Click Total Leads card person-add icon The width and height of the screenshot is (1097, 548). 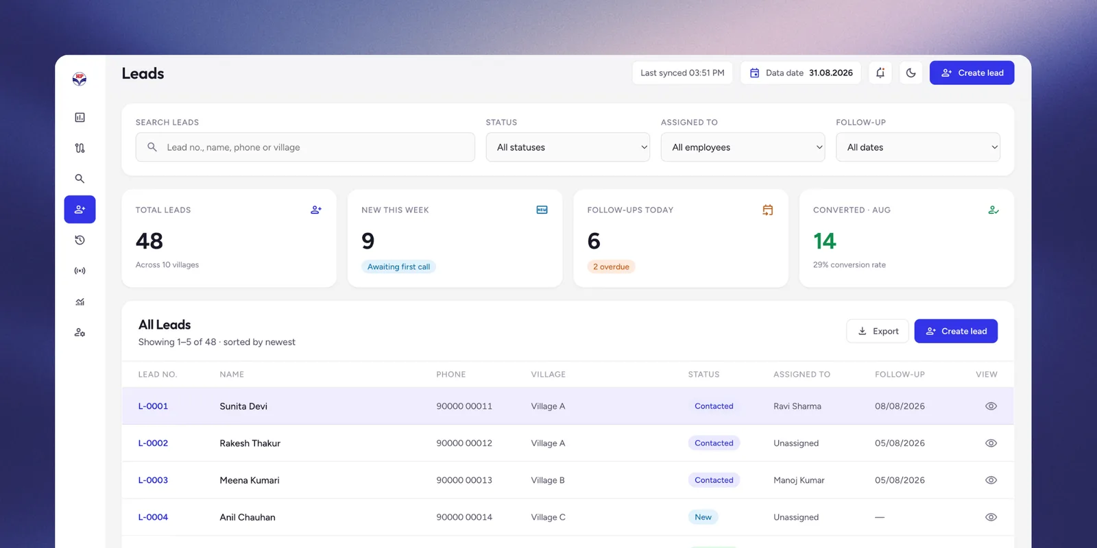coord(316,210)
